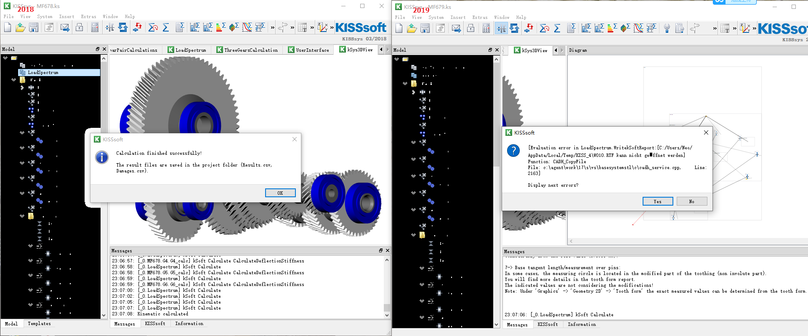
Task: Click the colored bars sigma icon in MF679
Action: click(612, 29)
